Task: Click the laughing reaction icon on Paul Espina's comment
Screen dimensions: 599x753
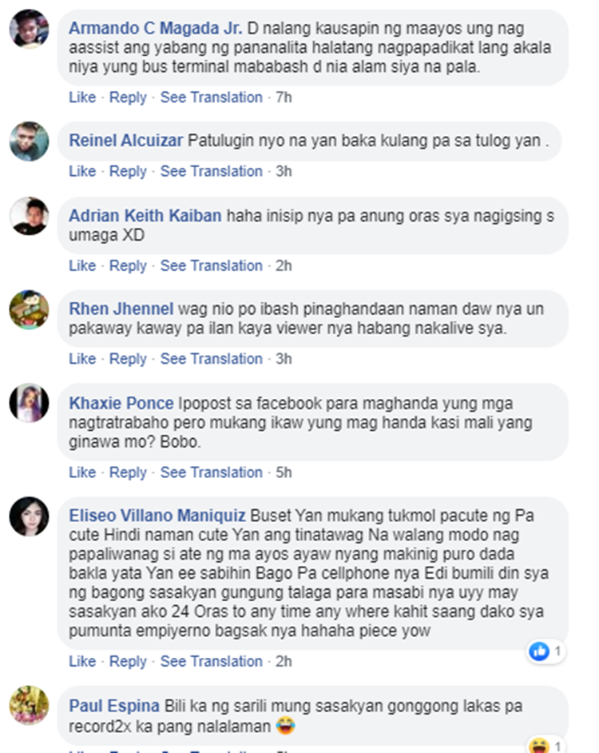Action: pos(539,746)
